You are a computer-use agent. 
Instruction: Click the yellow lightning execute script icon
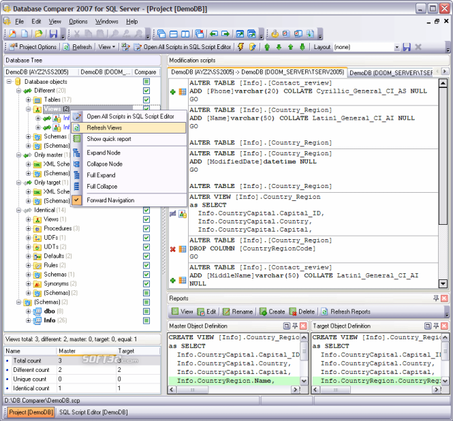pos(240,47)
